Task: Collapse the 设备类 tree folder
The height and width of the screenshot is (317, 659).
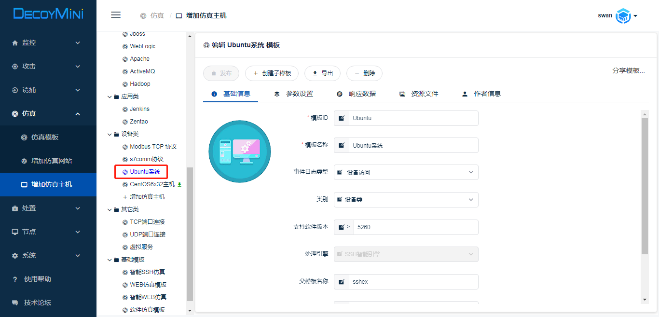Action: pos(110,134)
